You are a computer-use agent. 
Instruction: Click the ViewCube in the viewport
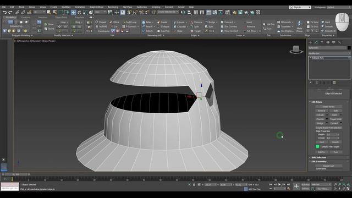coord(296,50)
